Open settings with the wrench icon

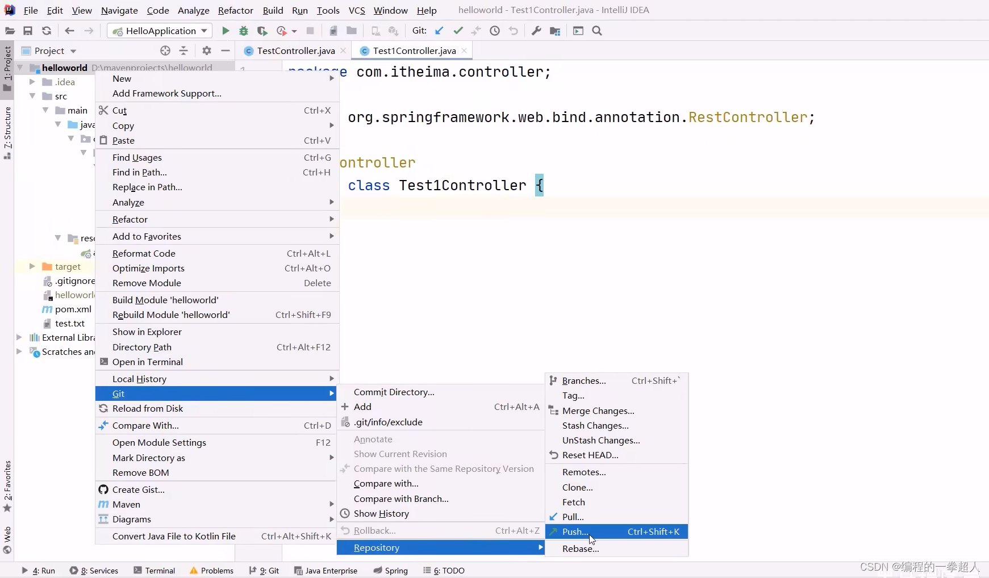click(536, 31)
